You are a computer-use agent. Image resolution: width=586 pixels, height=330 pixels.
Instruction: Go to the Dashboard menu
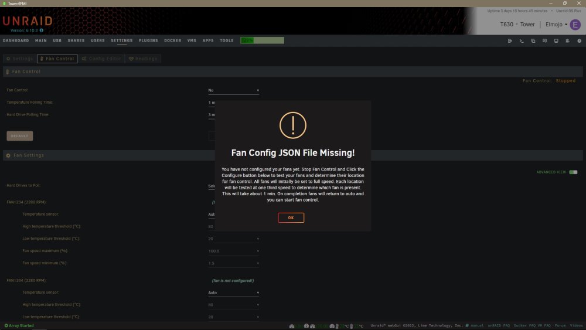pos(16,40)
